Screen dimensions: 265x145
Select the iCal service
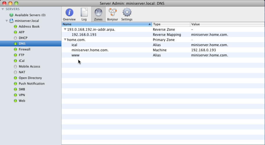coord(22,61)
